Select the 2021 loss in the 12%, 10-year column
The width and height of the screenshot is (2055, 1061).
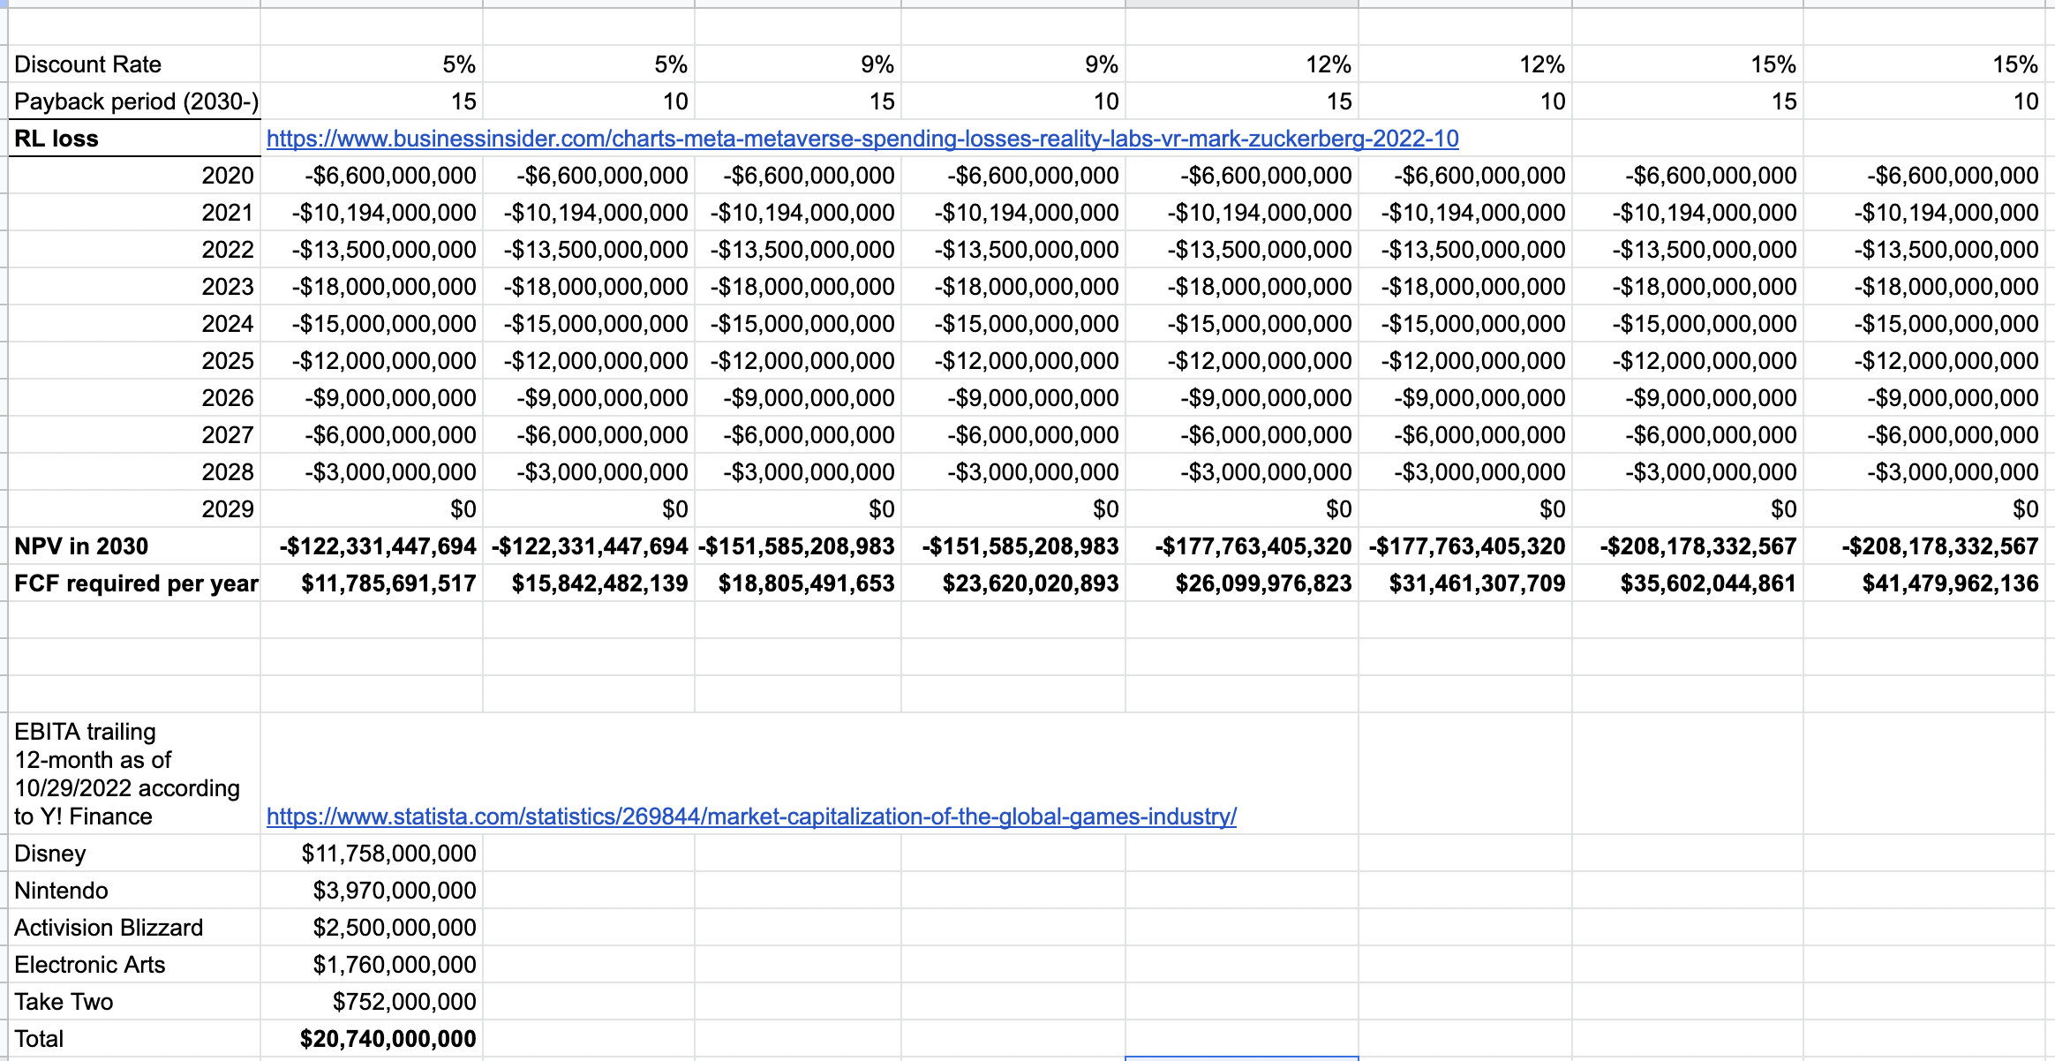(1465, 213)
